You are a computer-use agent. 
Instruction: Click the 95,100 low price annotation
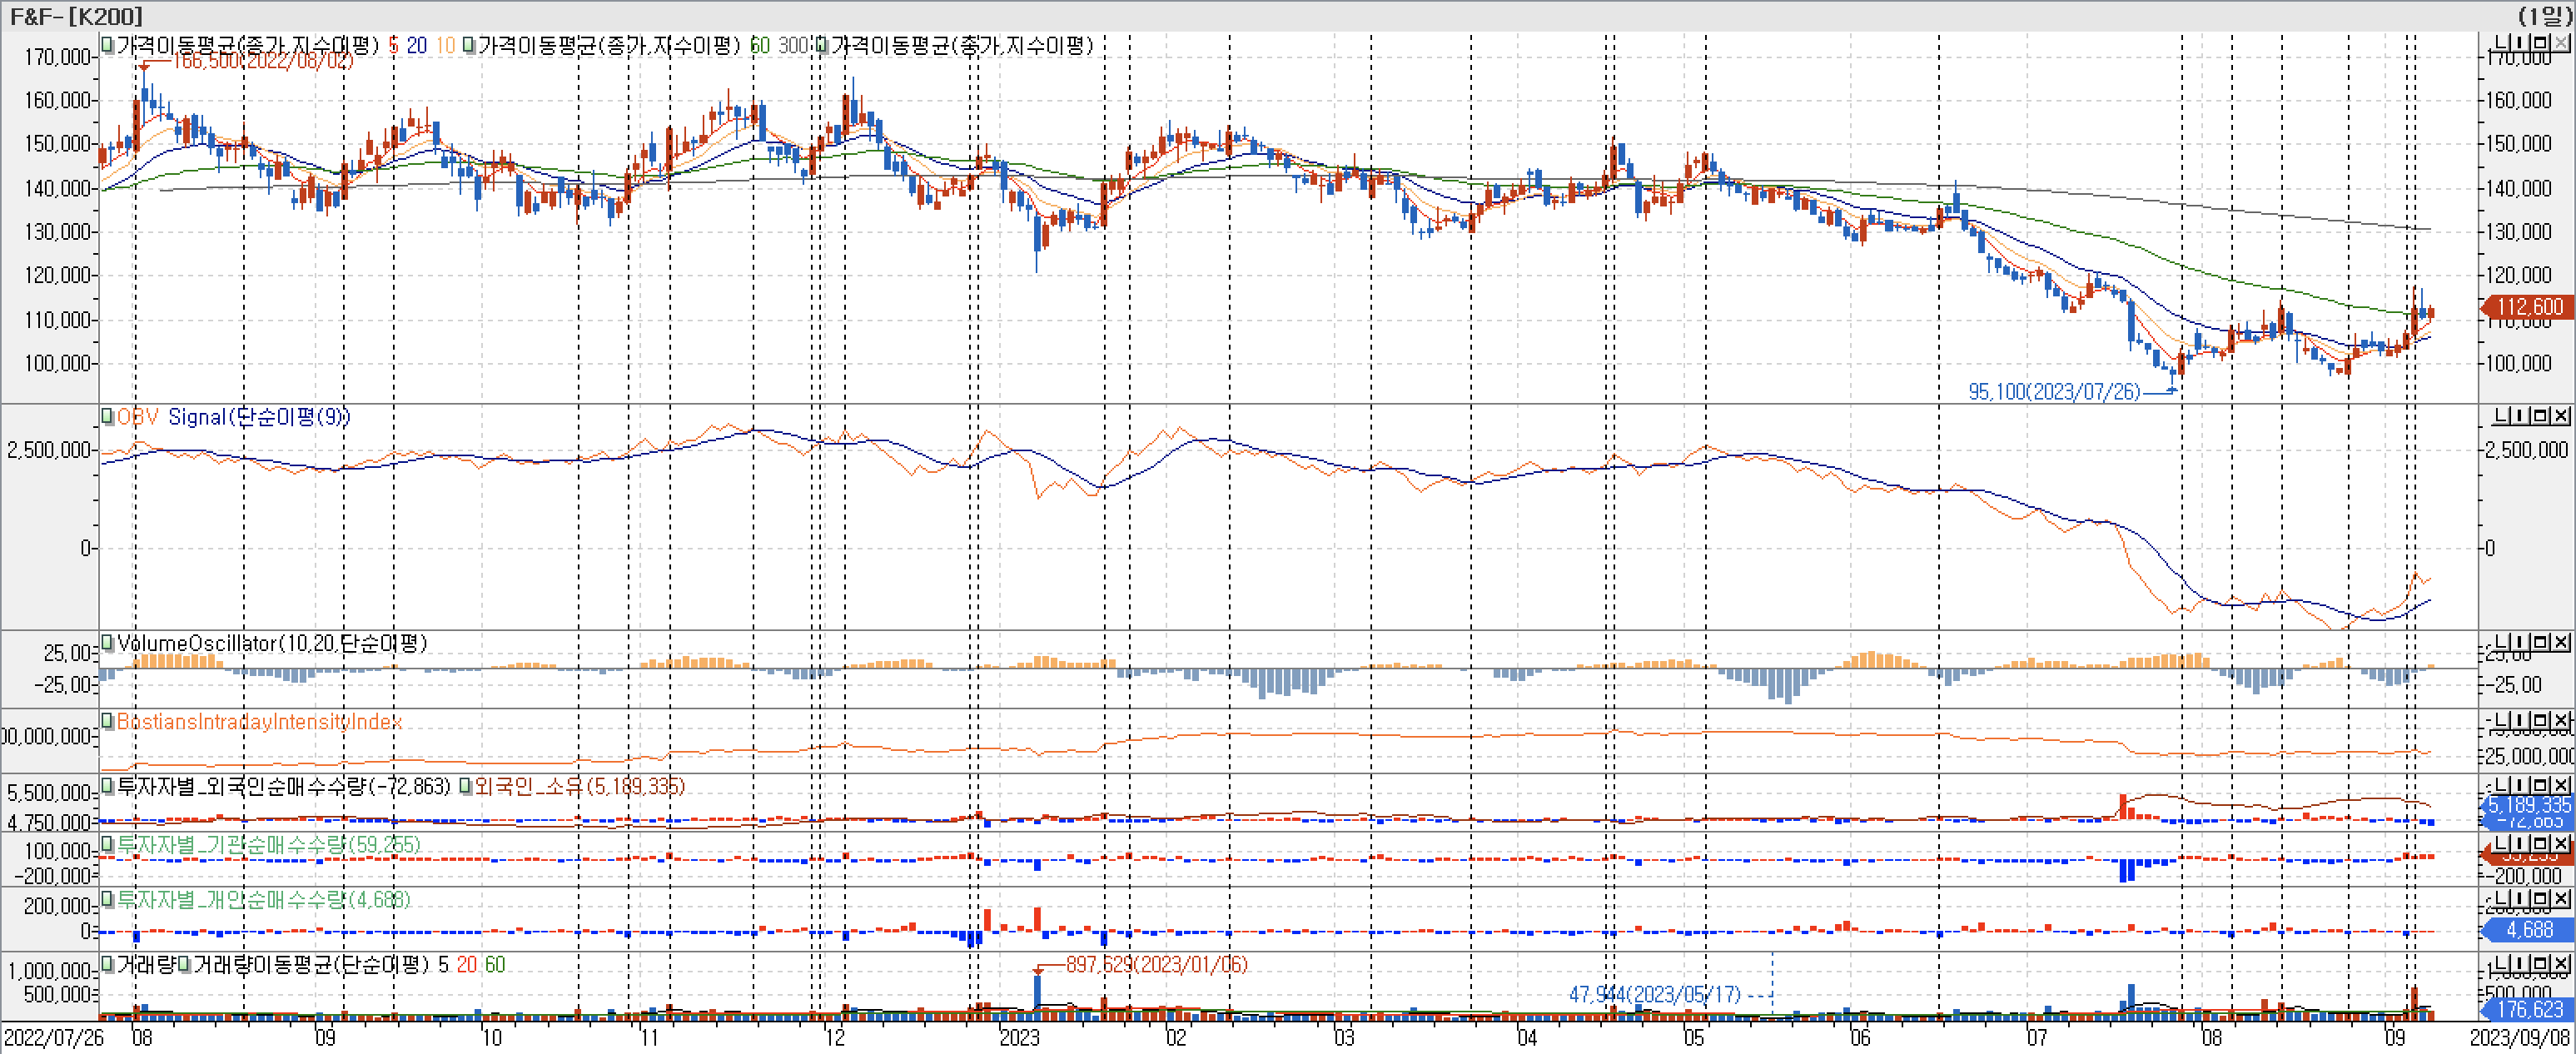2053,391
